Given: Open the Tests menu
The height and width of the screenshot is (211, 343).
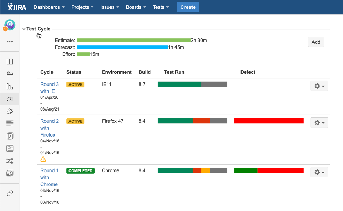Looking at the screenshot, I should (x=161, y=7).
